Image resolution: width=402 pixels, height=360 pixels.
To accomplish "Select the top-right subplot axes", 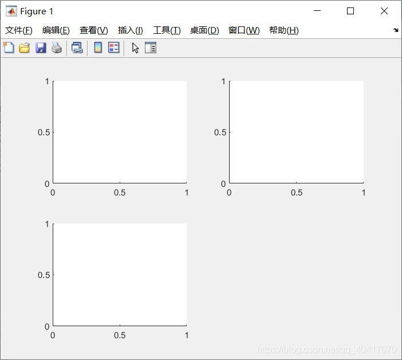I will [297, 132].
